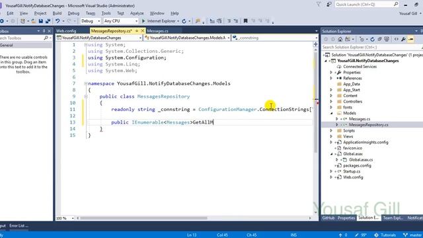Viewport: 423px width, 238px height.
Task: Collapse the Models folder
Action: [x=331, y=113]
